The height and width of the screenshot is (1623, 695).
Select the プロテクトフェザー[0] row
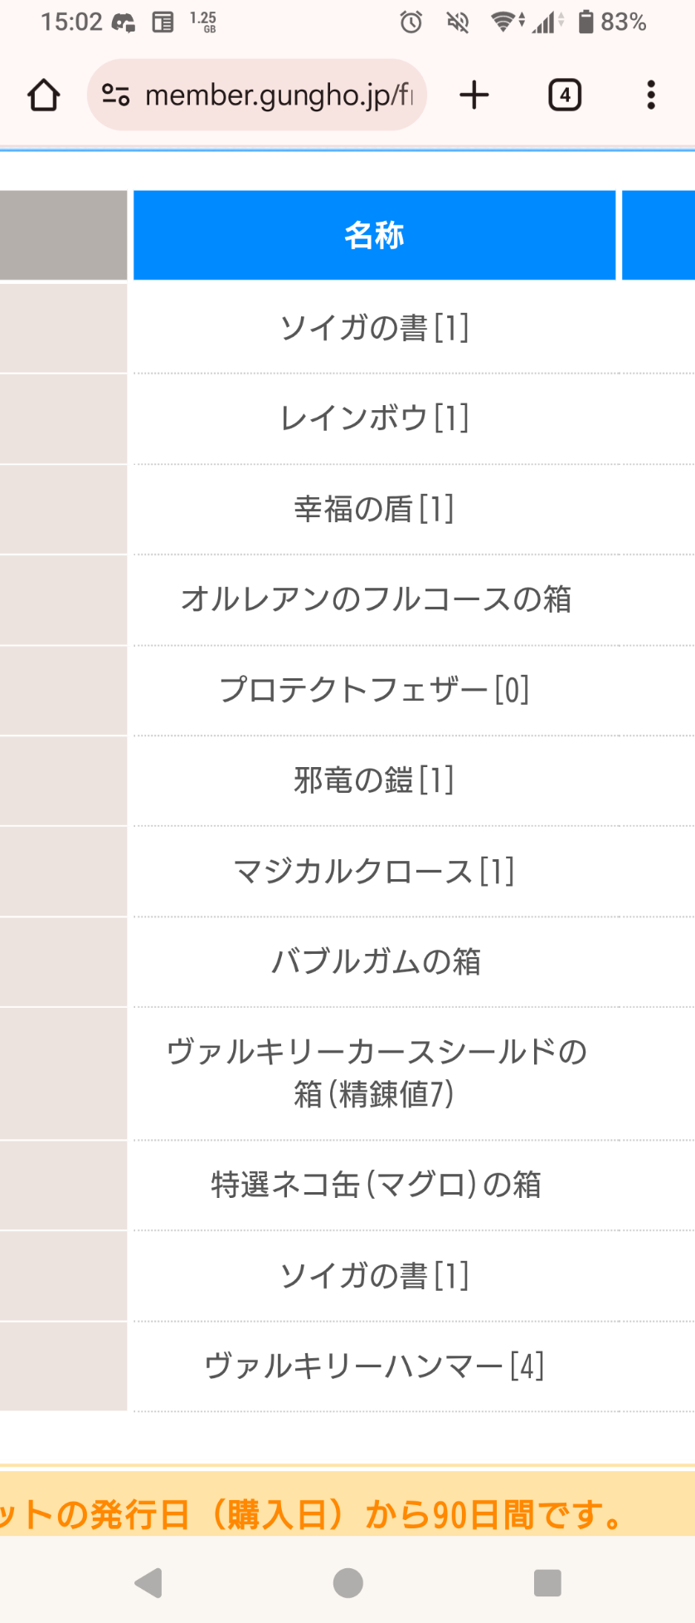(374, 690)
